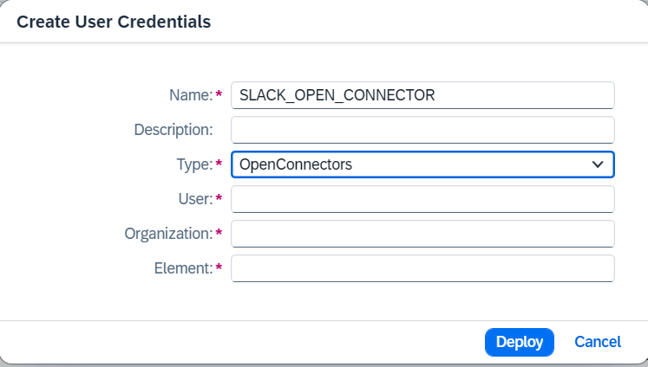Click the Description input field

click(x=422, y=130)
